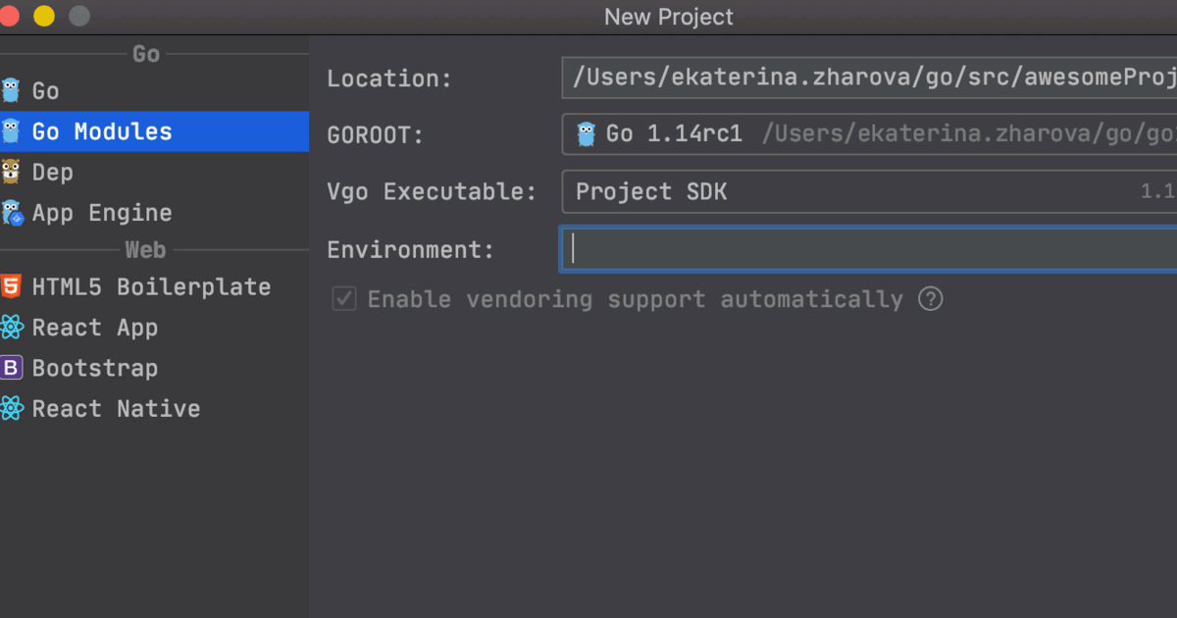Choose Bootstrap project type
1177x618 pixels.
pyautogui.click(x=95, y=369)
